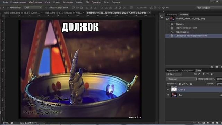Screen dimensions: 222x125
Task: Open the Просмотр menu
Action: click(x=96, y=2)
